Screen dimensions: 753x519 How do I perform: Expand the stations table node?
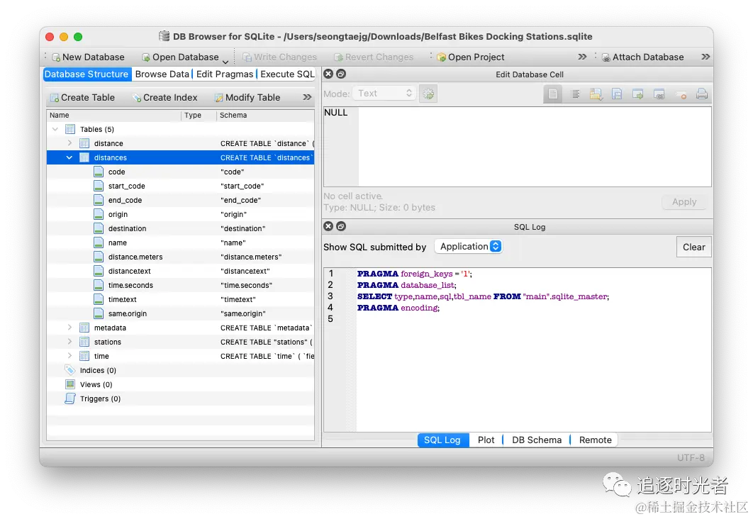coord(69,342)
